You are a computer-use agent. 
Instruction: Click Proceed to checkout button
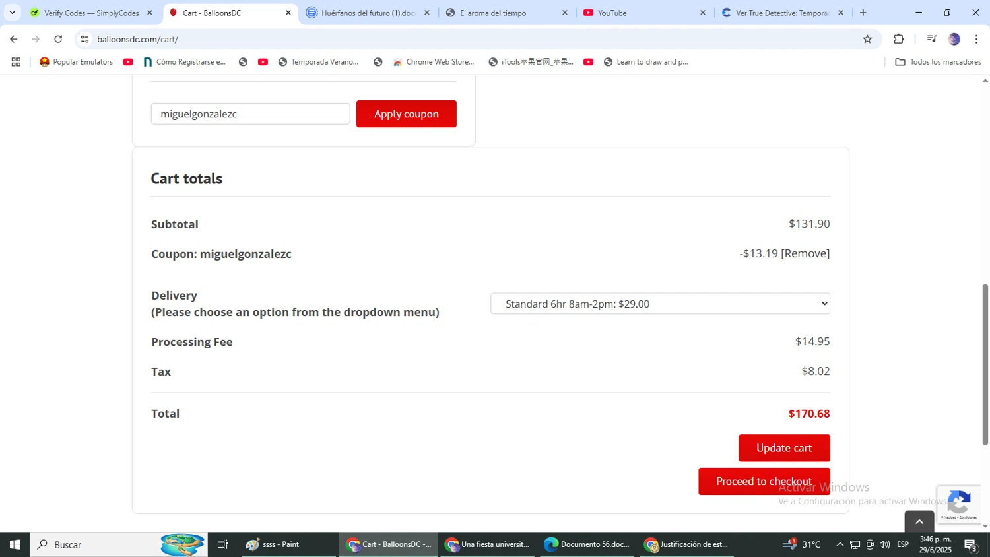(x=764, y=481)
